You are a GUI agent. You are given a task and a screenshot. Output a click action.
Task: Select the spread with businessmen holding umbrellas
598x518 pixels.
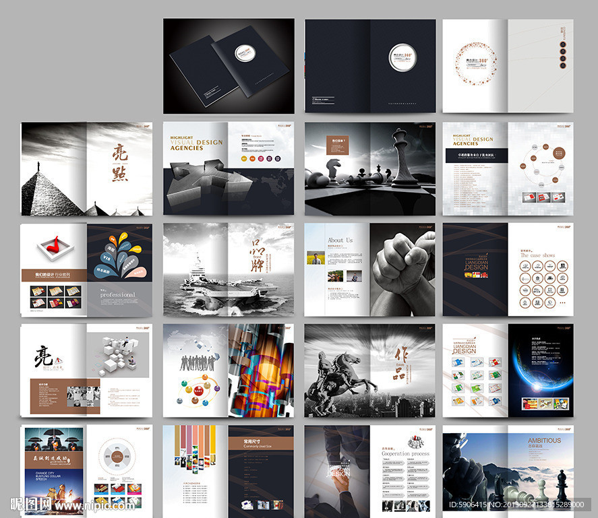(86, 472)
